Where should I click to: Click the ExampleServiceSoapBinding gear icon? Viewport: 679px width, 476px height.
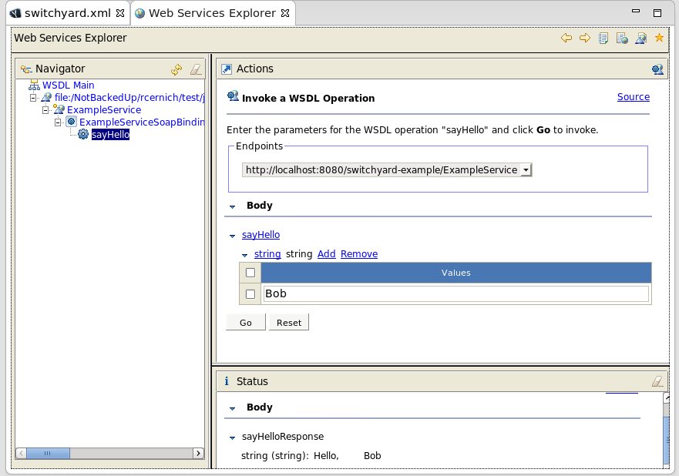72,122
